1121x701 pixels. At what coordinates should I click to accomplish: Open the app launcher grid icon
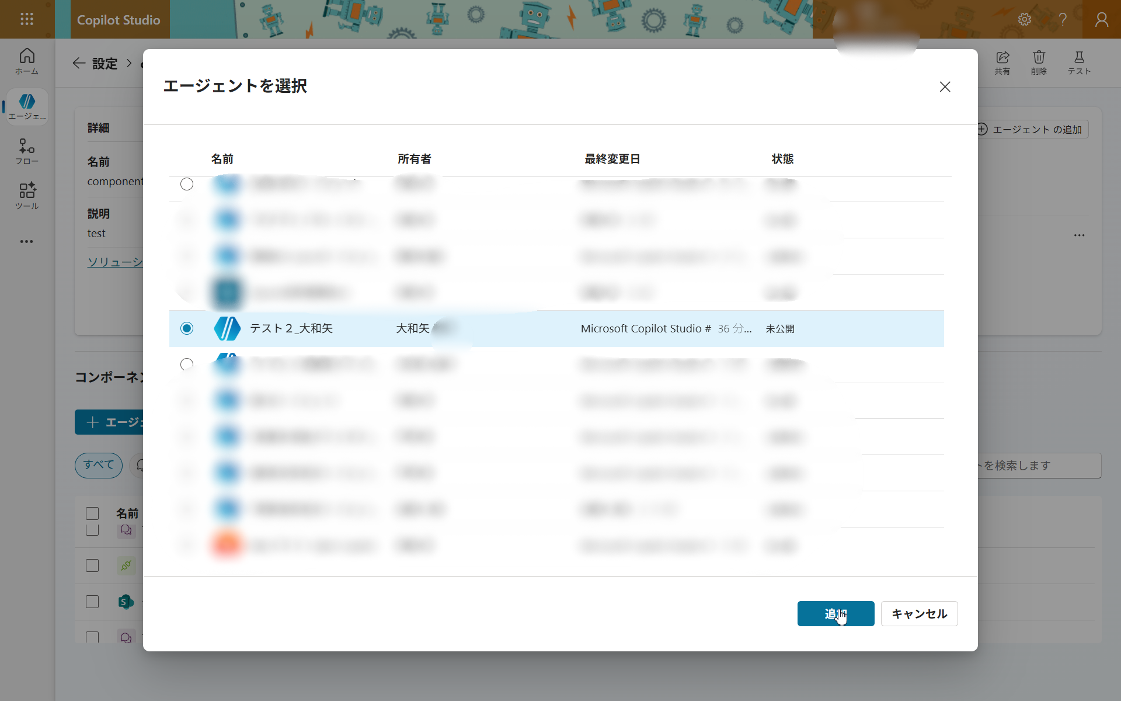click(27, 19)
